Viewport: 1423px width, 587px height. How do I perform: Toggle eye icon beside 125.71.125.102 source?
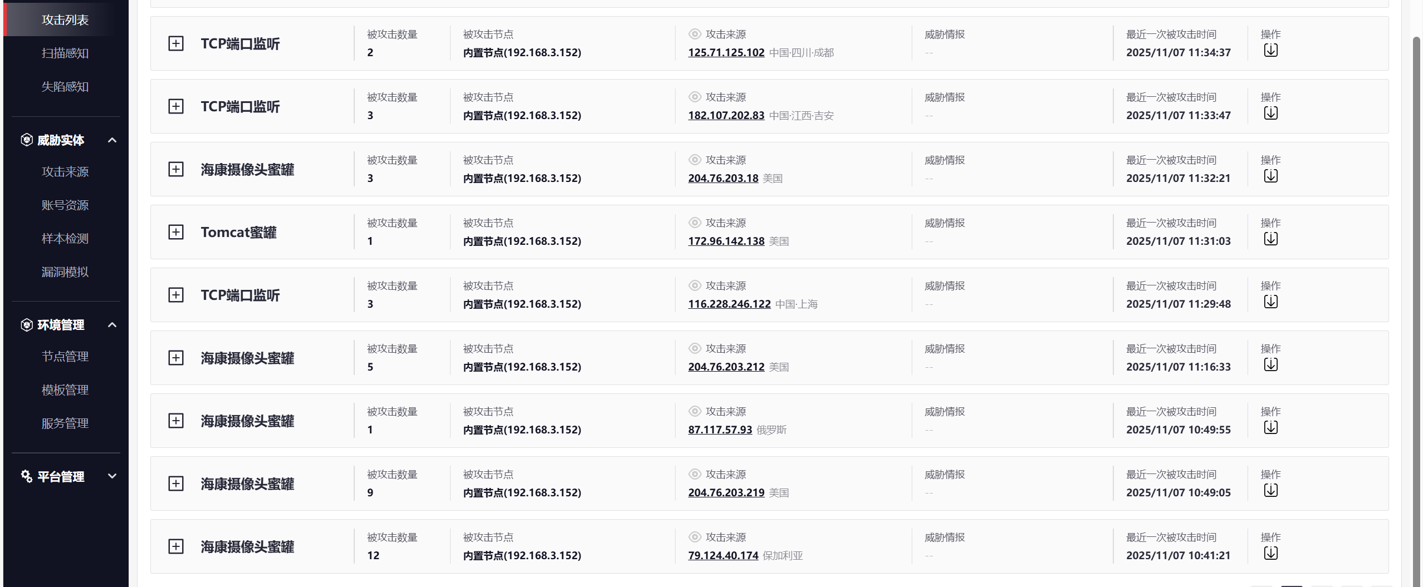695,34
